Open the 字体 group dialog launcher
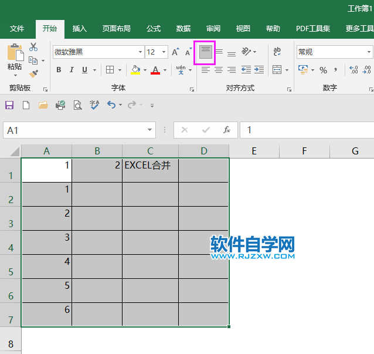374x354 pixels. pos(192,89)
